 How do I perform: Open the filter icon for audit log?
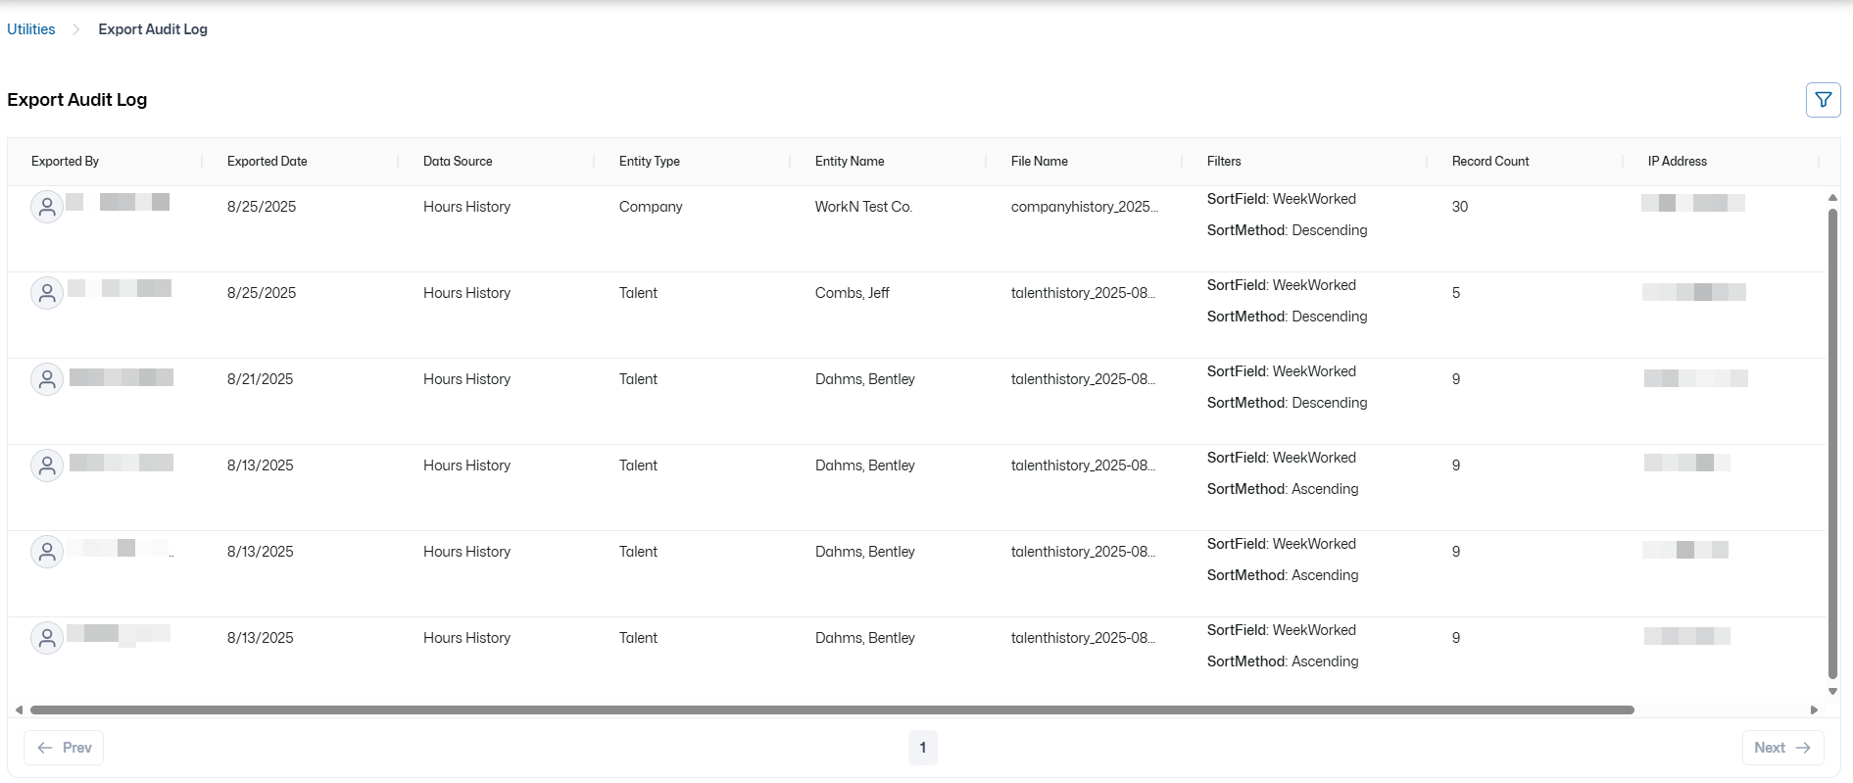click(1823, 100)
